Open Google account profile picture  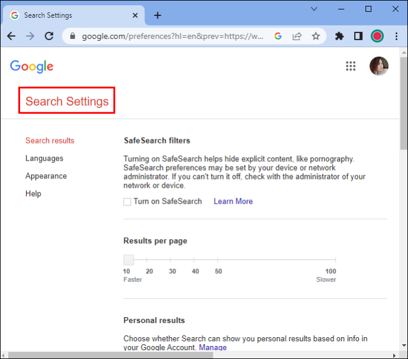(379, 66)
